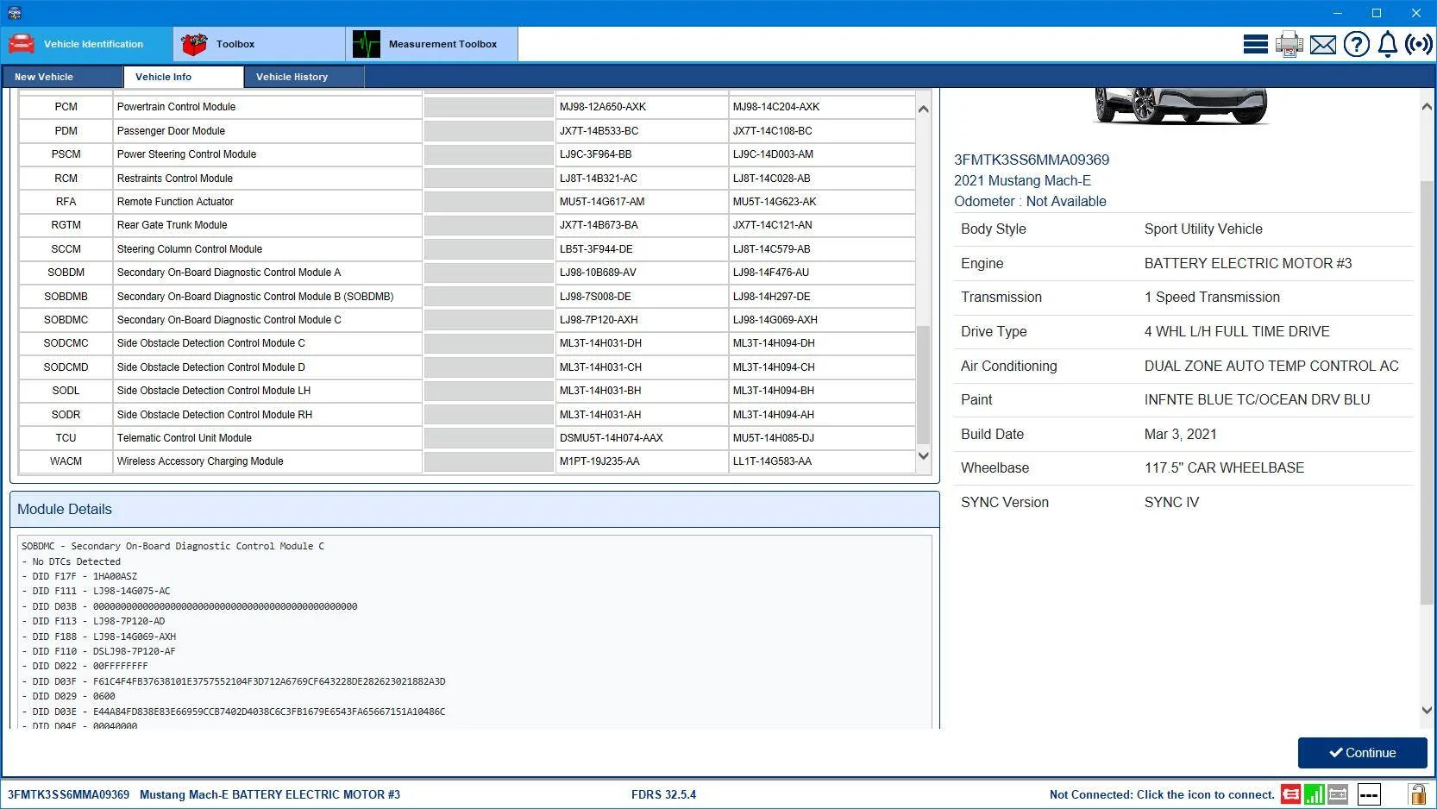The image size is (1437, 809).
Task: Click part number M1PT-19J235-AA
Action: [x=599, y=461]
